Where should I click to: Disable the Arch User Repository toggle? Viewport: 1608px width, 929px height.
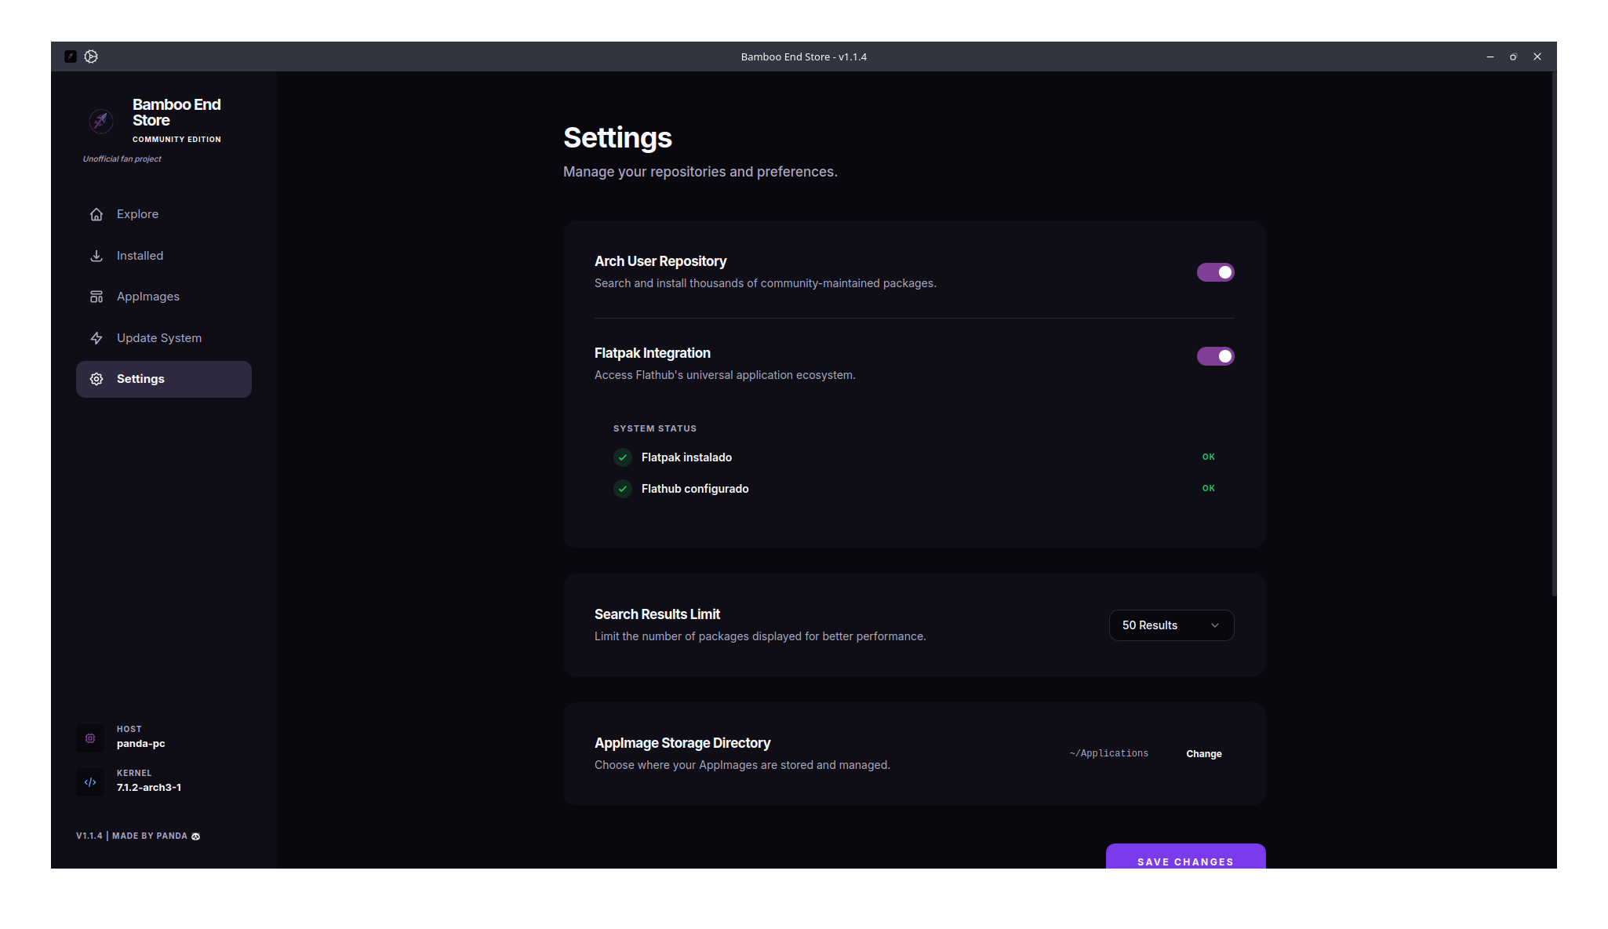coord(1215,272)
